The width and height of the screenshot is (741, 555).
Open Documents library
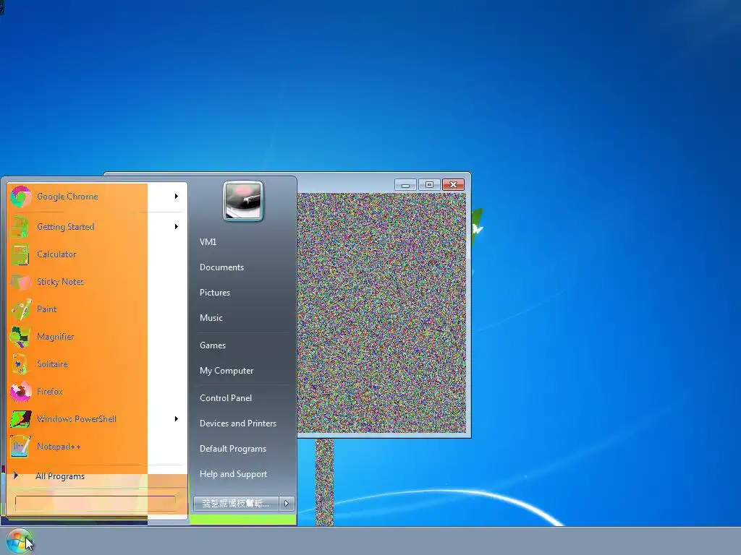click(221, 267)
